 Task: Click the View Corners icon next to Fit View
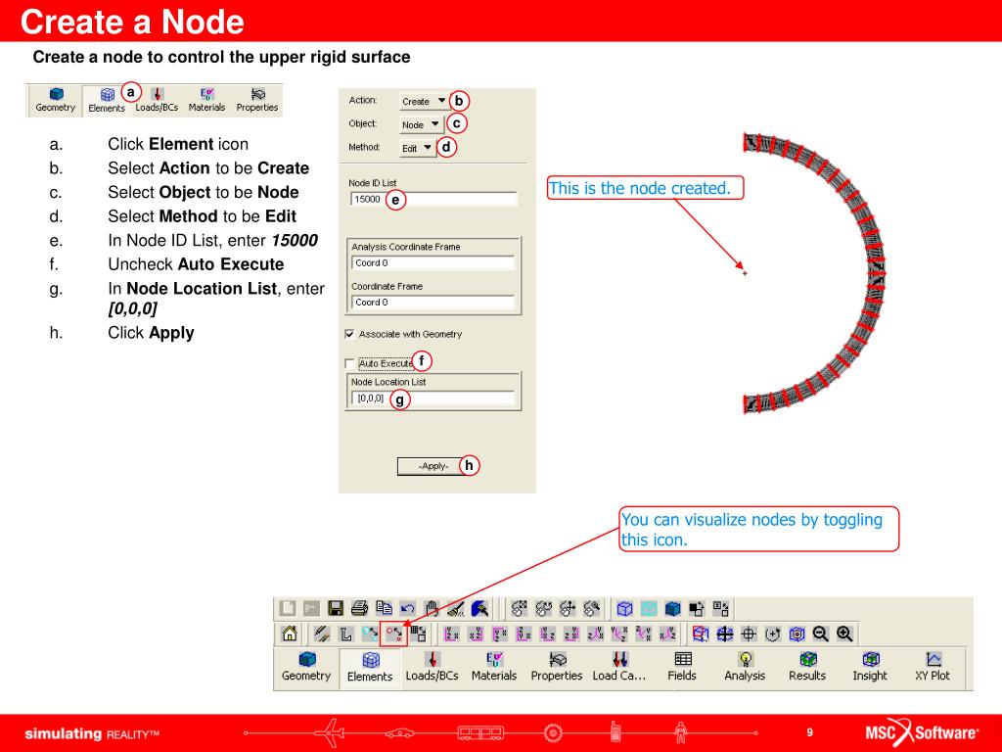pyautogui.click(x=701, y=634)
